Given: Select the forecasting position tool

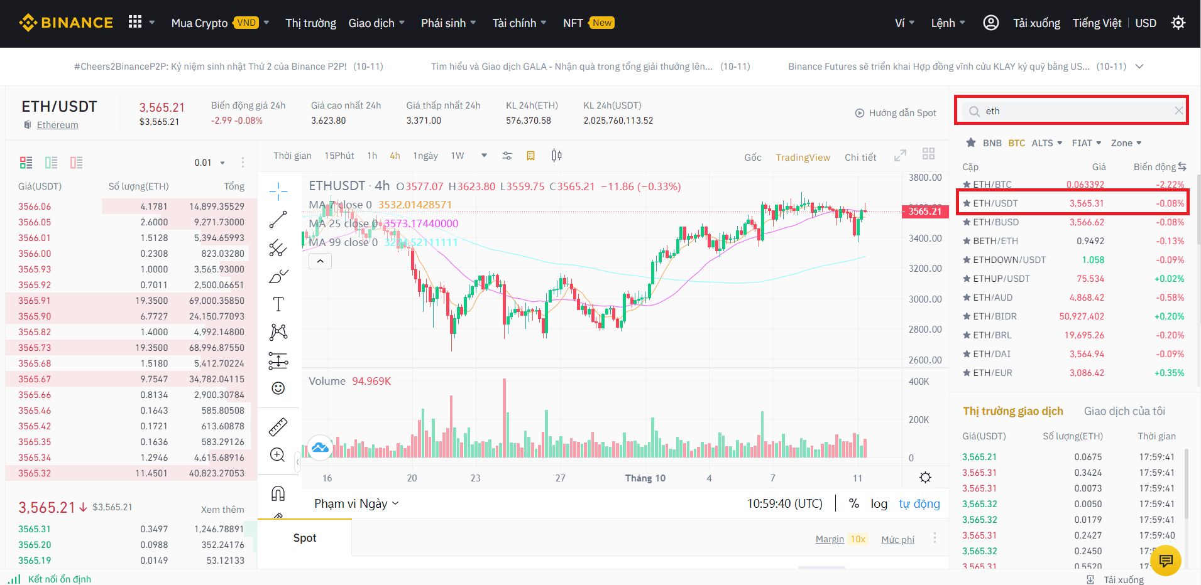Looking at the screenshot, I should 278,360.
